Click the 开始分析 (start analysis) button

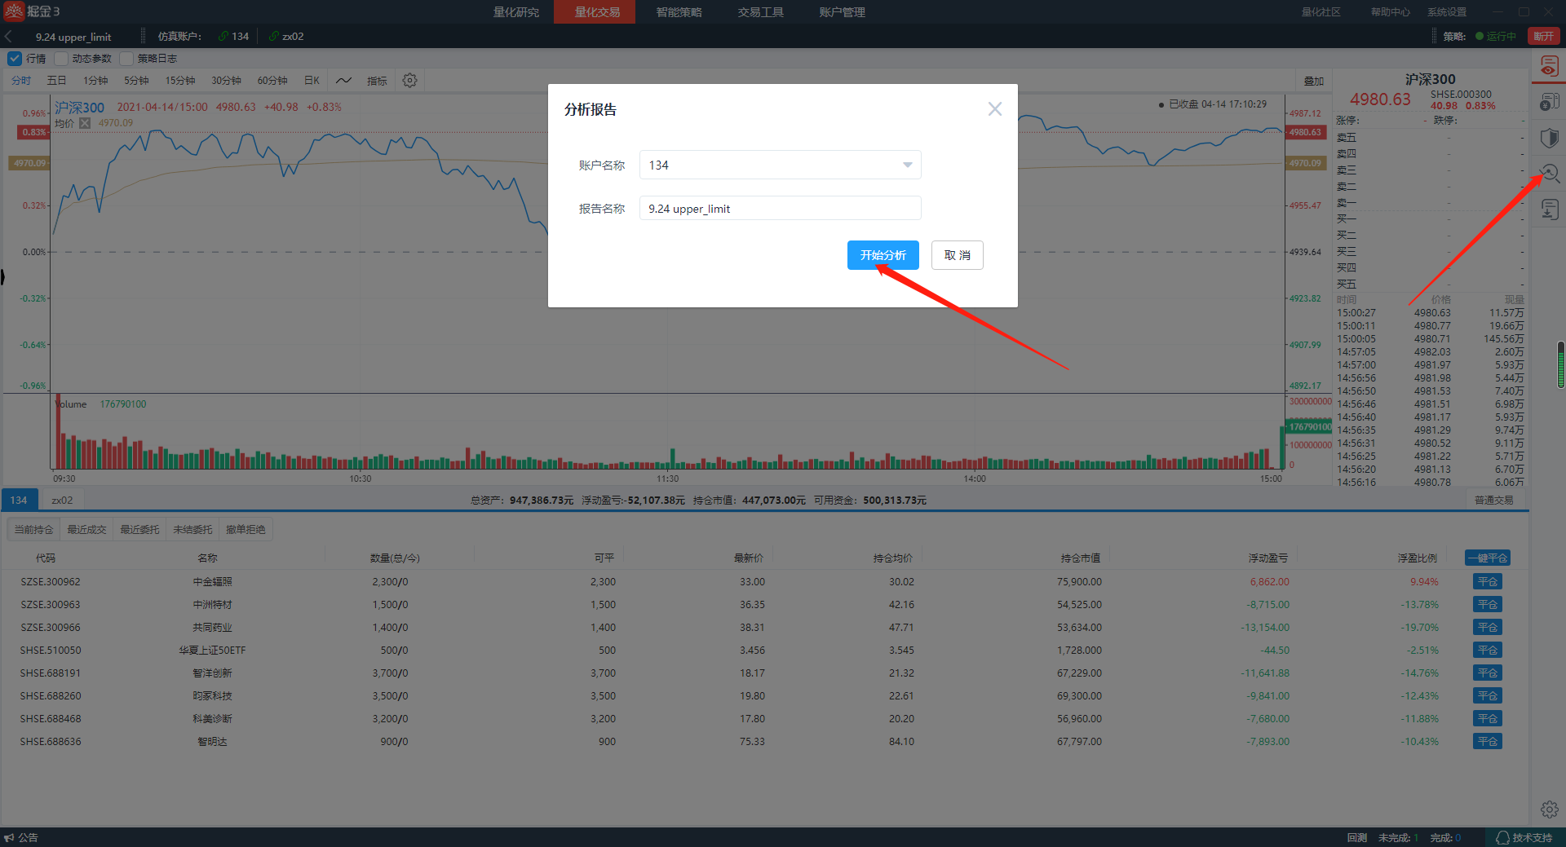(x=883, y=255)
